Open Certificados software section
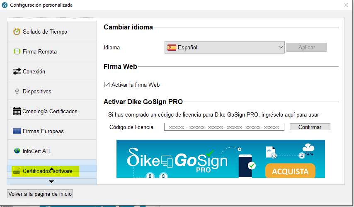The height and width of the screenshot is (207, 354). [x=52, y=169]
